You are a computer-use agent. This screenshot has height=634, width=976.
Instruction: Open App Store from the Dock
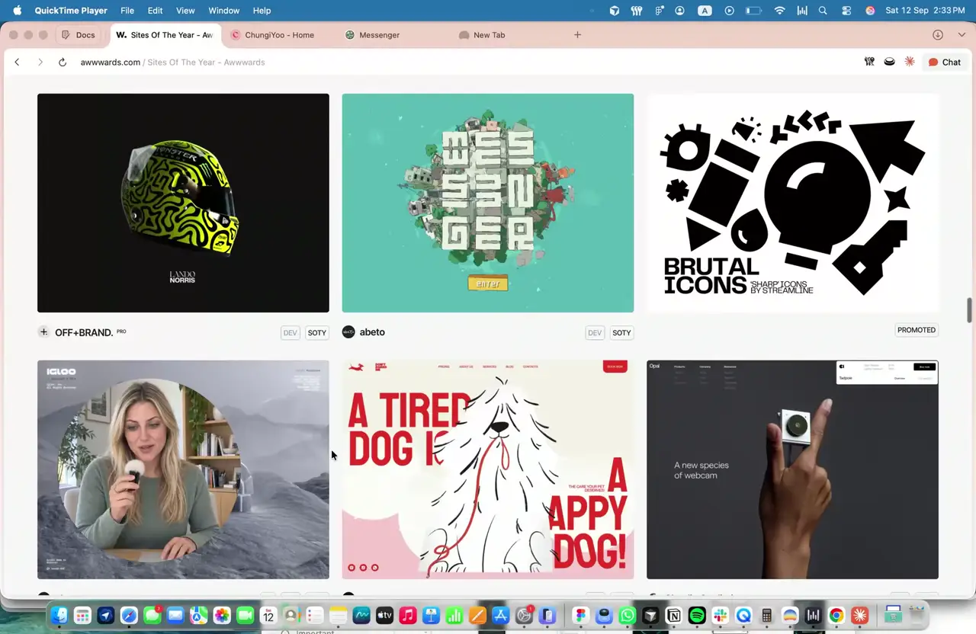point(500,615)
